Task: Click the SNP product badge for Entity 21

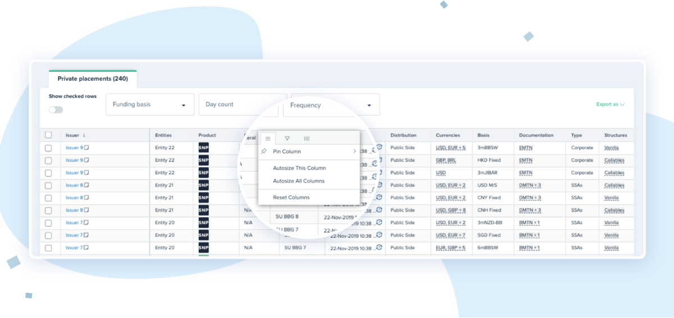Action: coord(203,185)
